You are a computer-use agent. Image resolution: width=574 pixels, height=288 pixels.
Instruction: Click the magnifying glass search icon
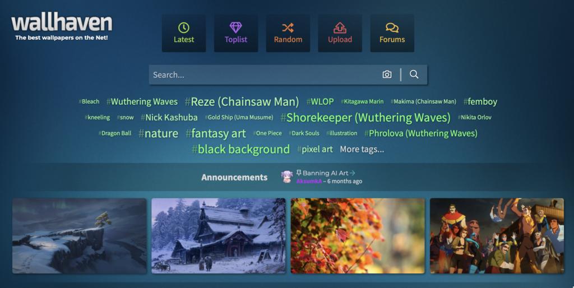[414, 75]
